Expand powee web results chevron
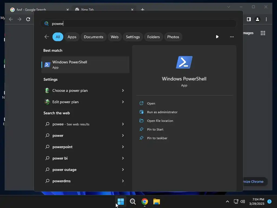 [123, 124]
